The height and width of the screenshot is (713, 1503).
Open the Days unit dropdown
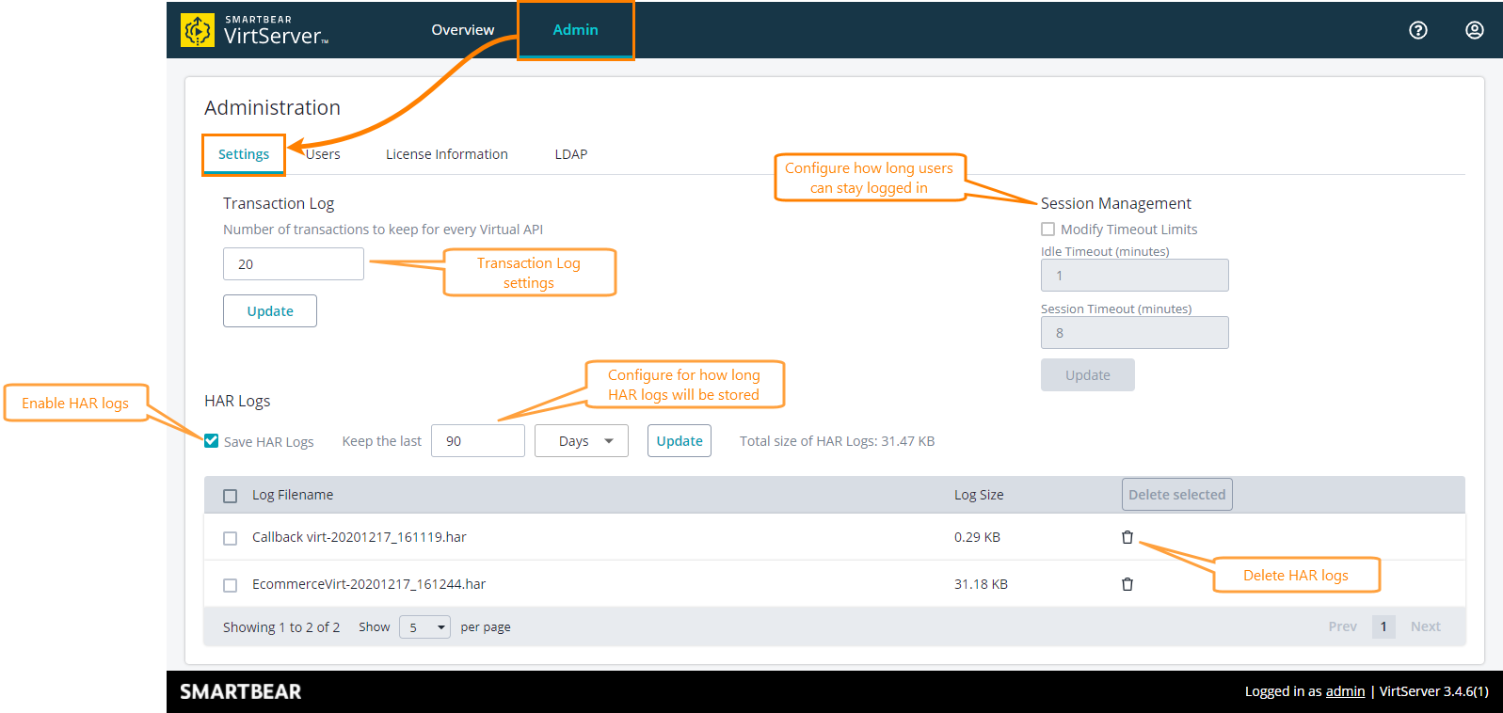click(582, 441)
